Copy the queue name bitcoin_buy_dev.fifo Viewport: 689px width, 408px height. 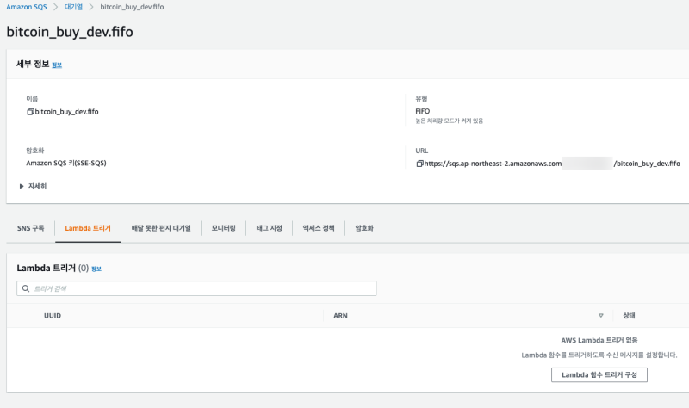[30, 111]
